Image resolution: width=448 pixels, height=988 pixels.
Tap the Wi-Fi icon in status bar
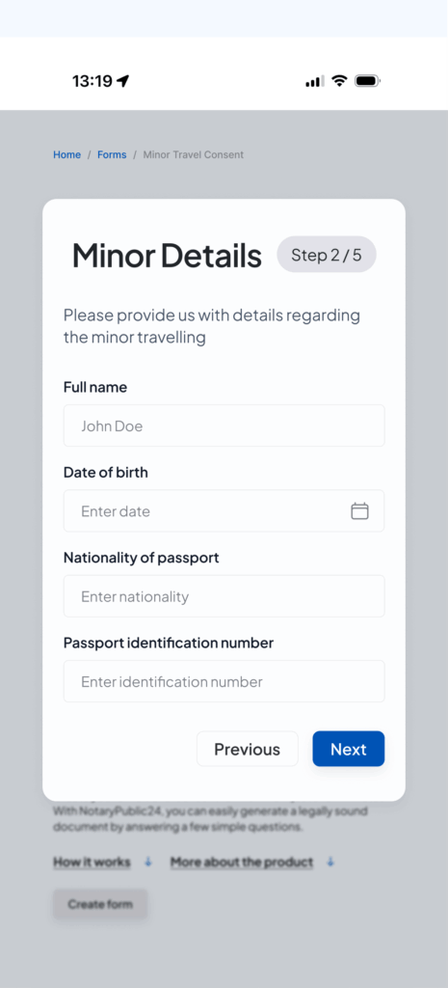point(340,81)
